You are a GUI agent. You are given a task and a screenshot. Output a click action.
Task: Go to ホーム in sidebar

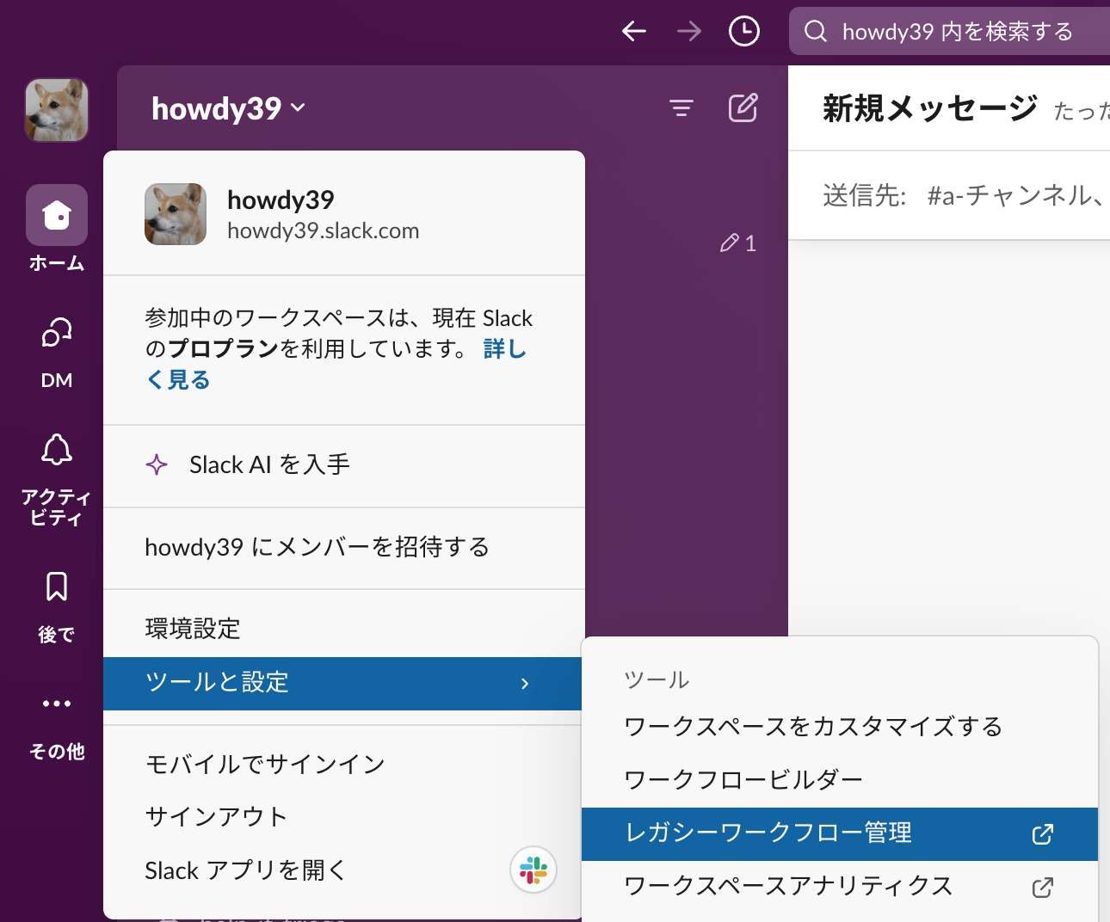click(57, 229)
